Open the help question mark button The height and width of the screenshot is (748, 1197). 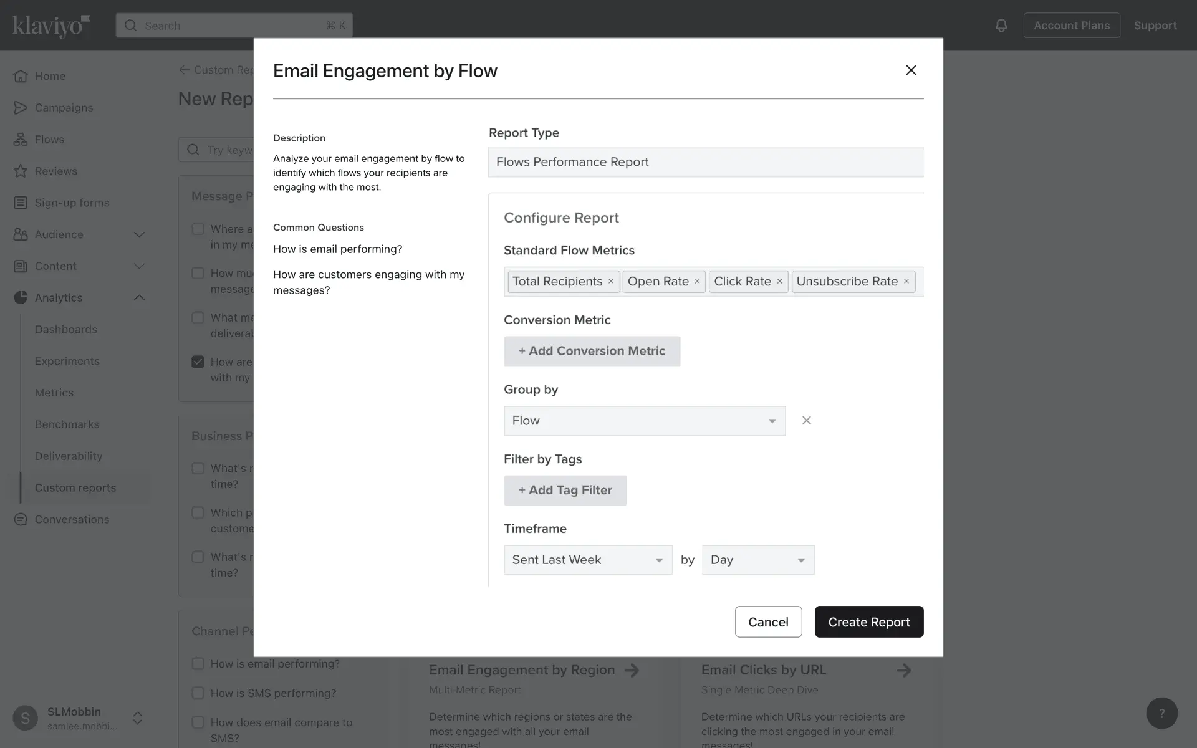pyautogui.click(x=1161, y=713)
